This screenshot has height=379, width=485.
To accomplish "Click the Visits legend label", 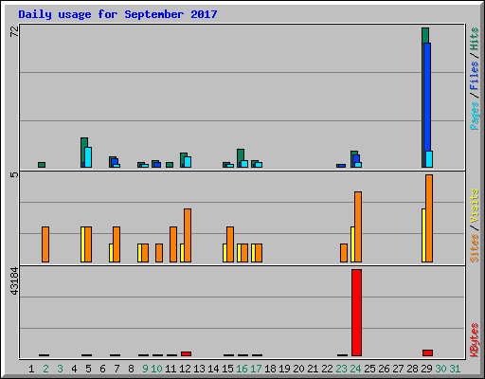I will (474, 206).
